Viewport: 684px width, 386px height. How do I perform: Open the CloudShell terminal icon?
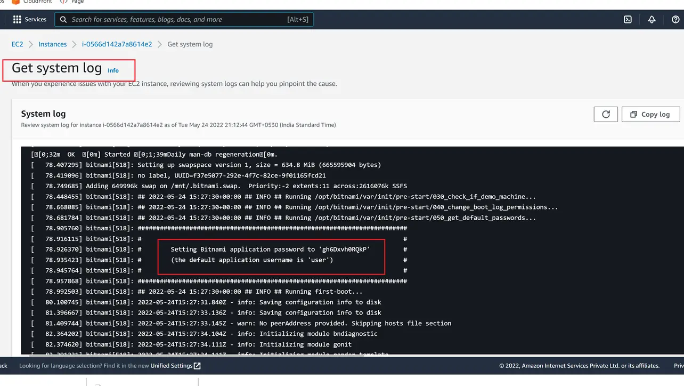tap(628, 19)
